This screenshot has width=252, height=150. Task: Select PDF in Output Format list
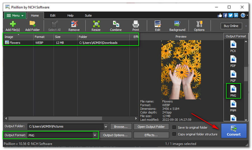(x=233, y=61)
